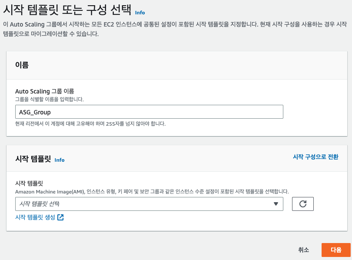The width and height of the screenshot is (352, 260).
Task: Open the 시작 템플릿 생성 link
Action: tap(35, 217)
